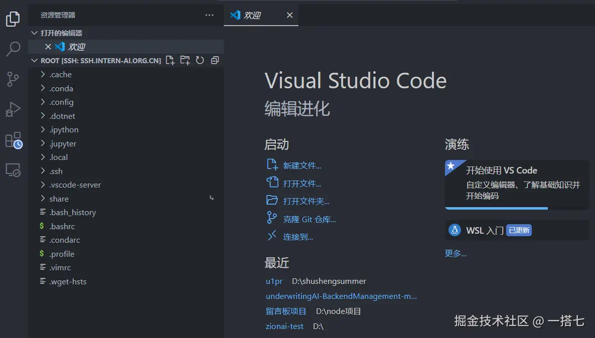Click the 连接到... link
The width and height of the screenshot is (595, 338).
298,237
